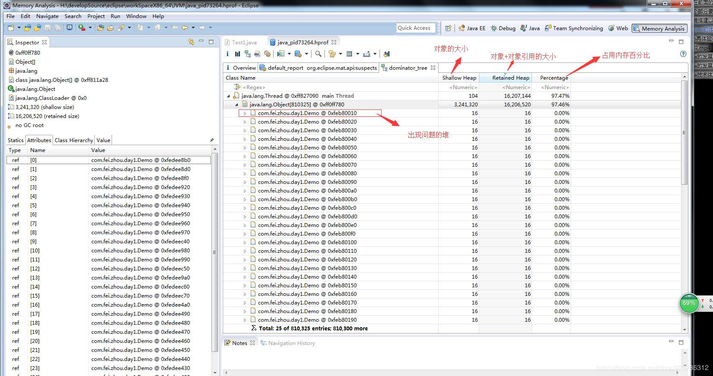Switch to the Web perspective
The width and height of the screenshot is (713, 376).
[x=618, y=28]
